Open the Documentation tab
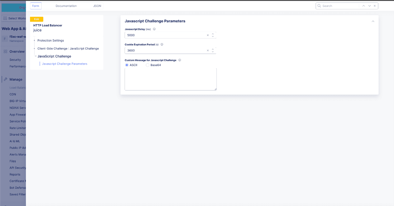Viewport: 394px width, 206px height. pyautogui.click(x=66, y=6)
